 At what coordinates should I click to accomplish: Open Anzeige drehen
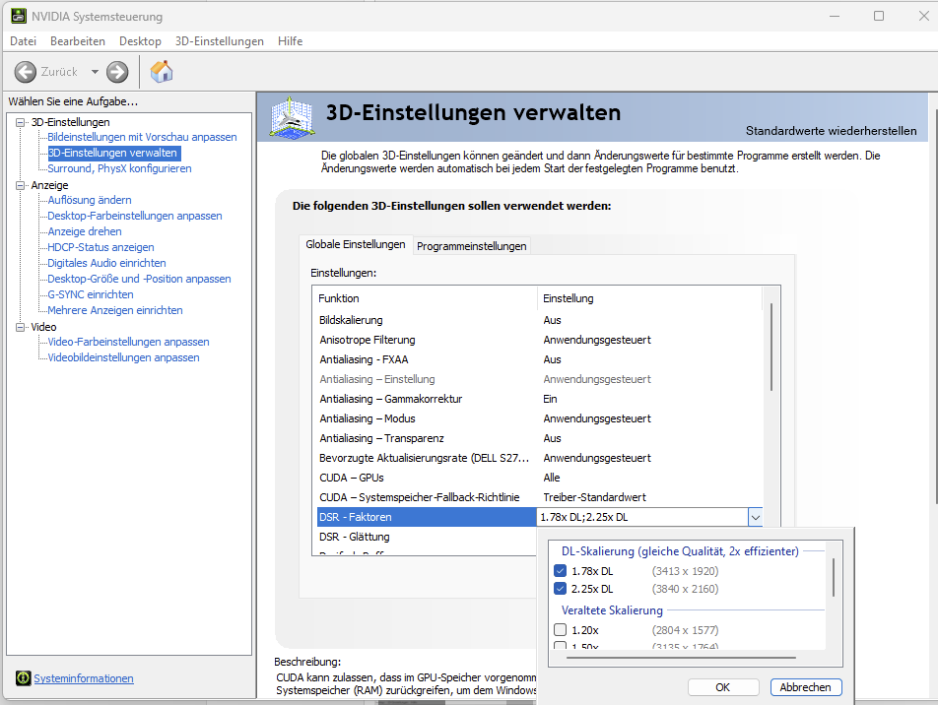coord(85,231)
